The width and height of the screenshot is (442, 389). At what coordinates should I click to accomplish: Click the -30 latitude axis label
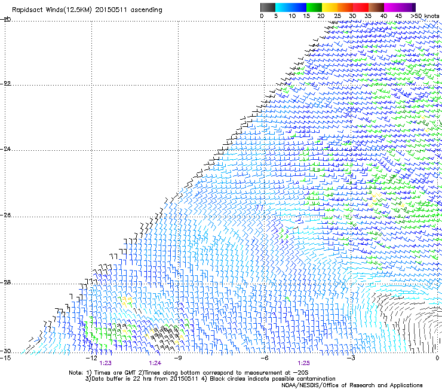click(5, 351)
